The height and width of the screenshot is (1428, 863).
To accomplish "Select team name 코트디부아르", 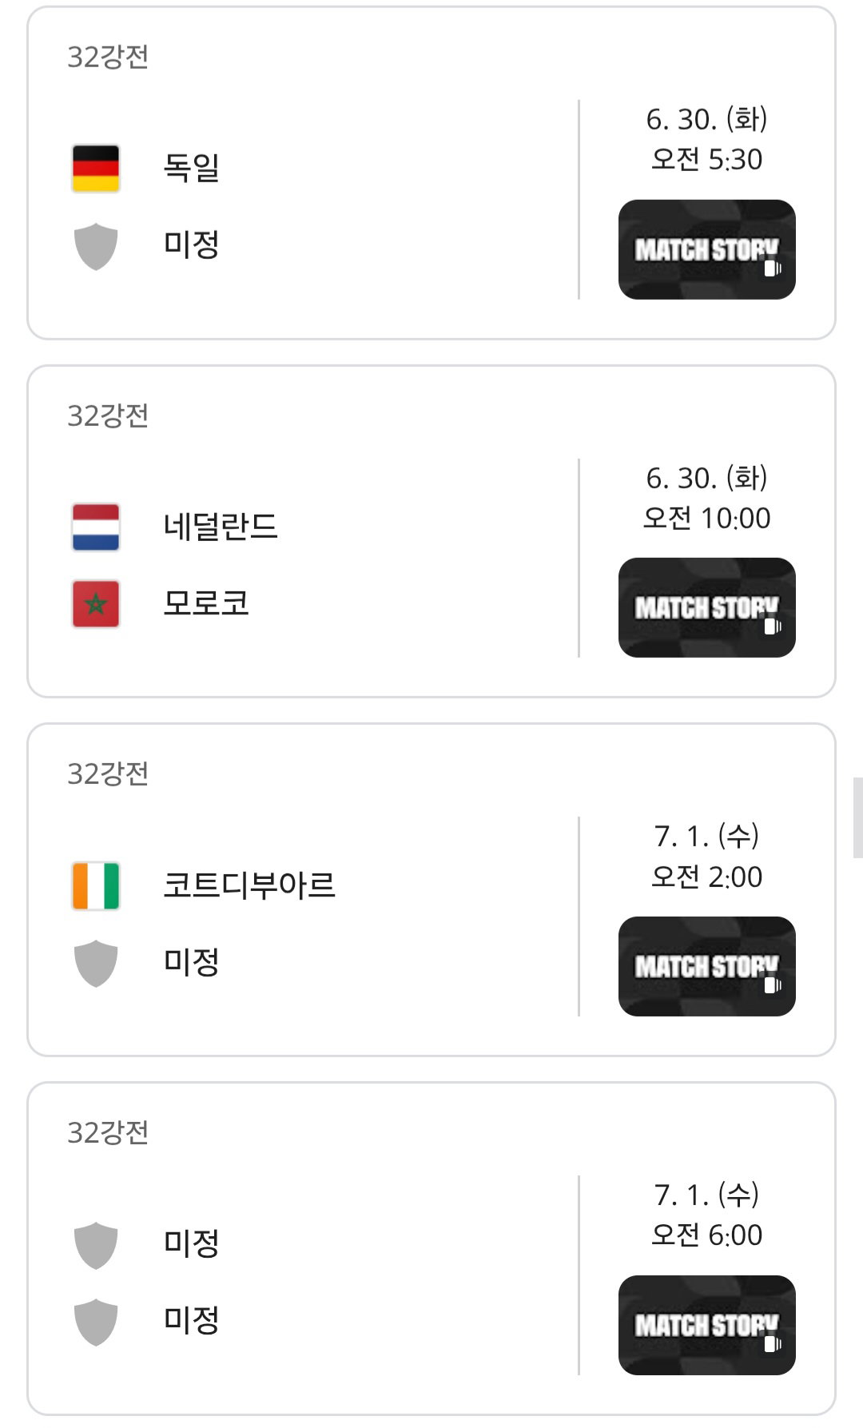I will [x=249, y=885].
